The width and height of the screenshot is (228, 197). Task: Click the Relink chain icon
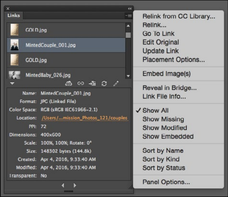[x=80, y=83]
